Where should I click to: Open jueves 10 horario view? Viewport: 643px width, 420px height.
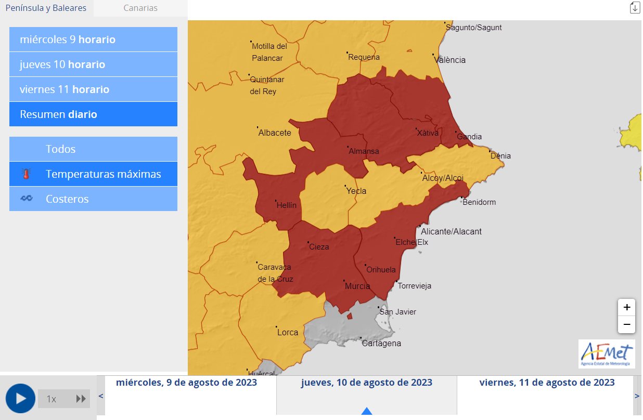point(93,64)
